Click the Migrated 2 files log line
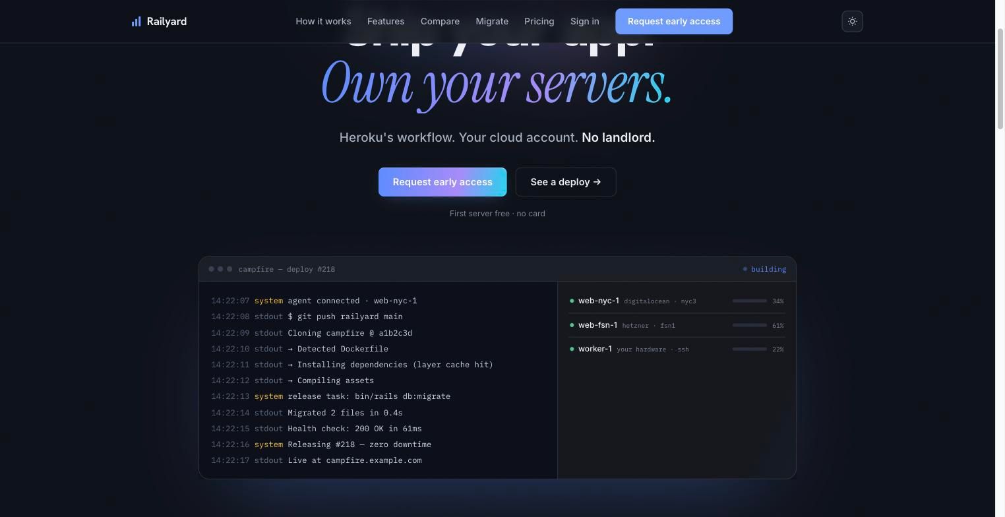Viewport: 1005px width, 517px height. point(307,413)
